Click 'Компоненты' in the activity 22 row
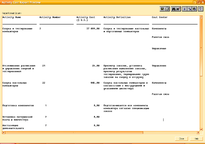The image size is (205, 144). point(159,83)
